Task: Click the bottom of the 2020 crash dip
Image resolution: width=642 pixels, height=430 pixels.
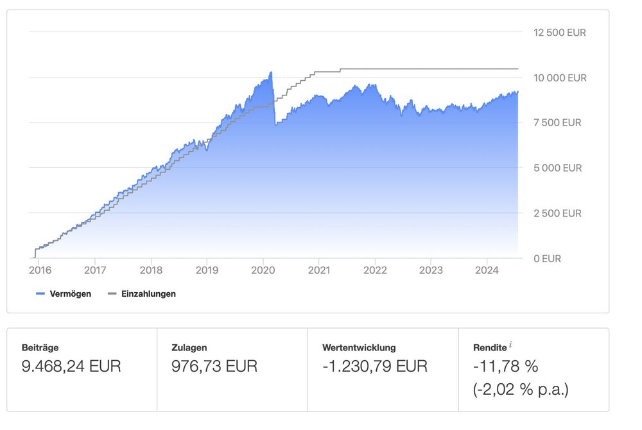Action: click(x=276, y=124)
